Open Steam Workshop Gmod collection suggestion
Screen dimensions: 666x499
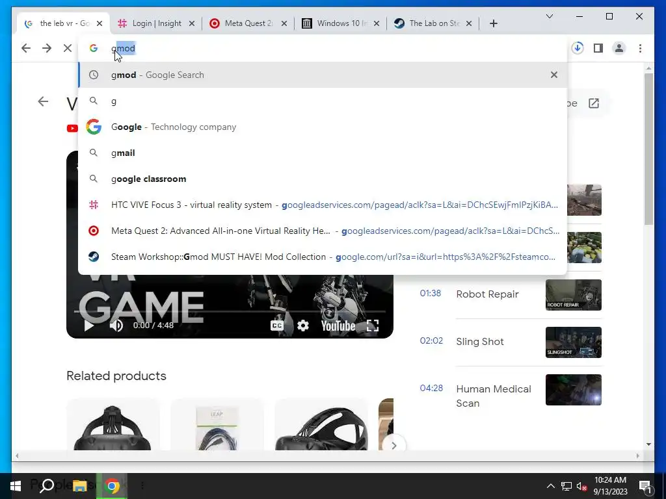point(323,257)
